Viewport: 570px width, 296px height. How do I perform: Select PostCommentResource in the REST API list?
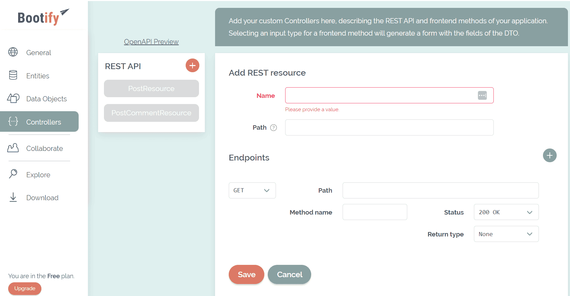pos(151,113)
